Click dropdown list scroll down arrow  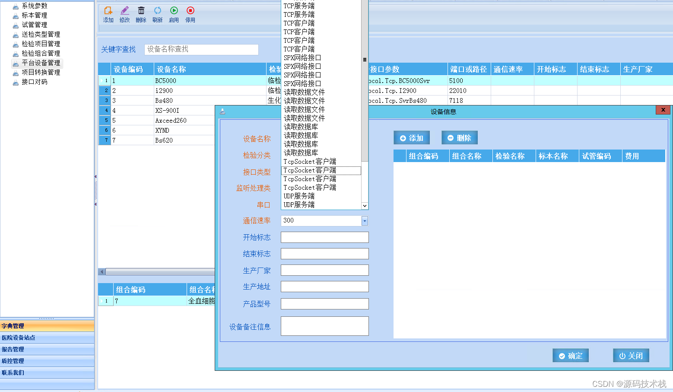coord(365,206)
